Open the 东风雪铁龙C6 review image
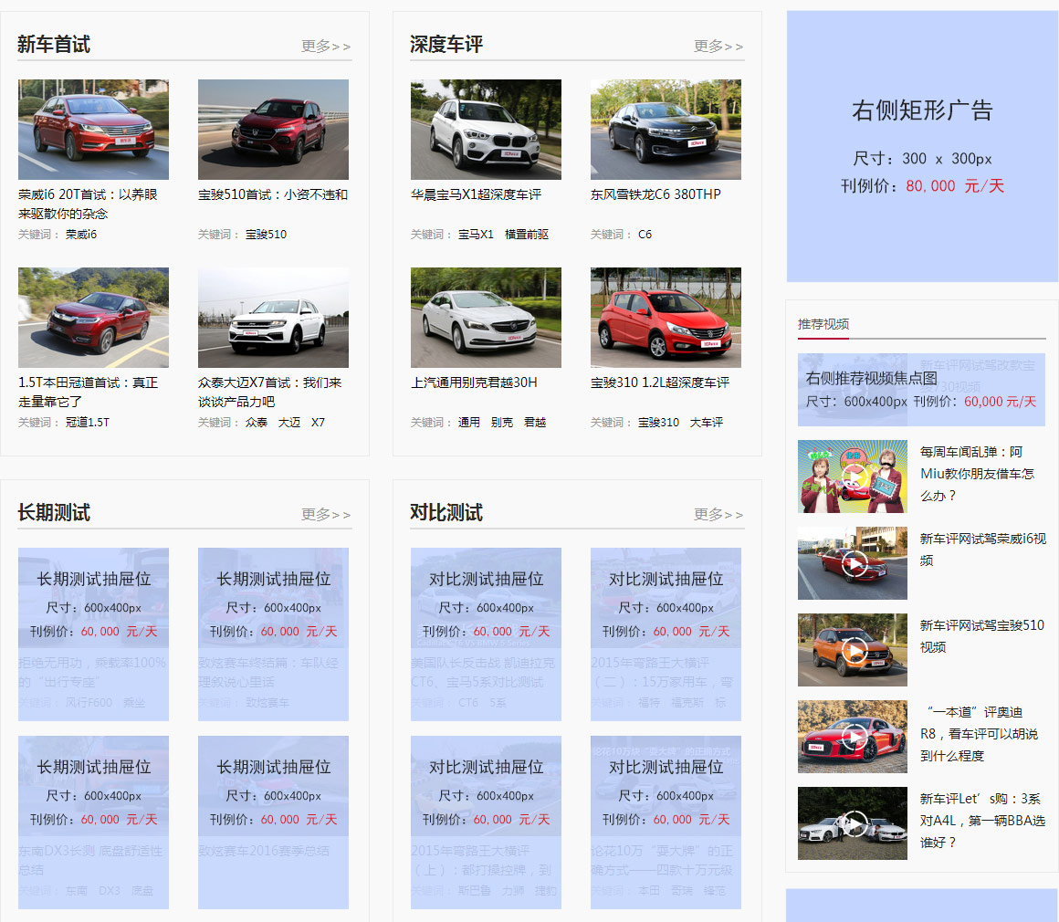The width and height of the screenshot is (1059, 922). (x=666, y=130)
